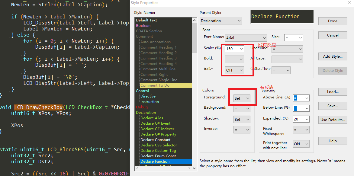This screenshot has height=176, width=354.
Task: Click the style list scroll-down arrow
Action: click(195, 168)
